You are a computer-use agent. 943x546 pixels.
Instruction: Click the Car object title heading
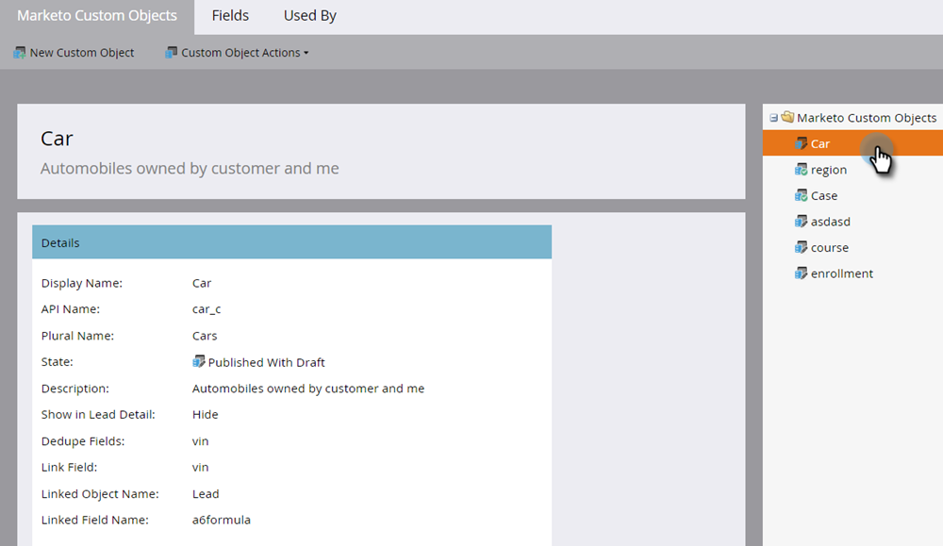coord(58,139)
